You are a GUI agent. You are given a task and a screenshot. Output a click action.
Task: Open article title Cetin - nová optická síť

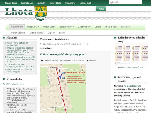click(x=63, y=54)
